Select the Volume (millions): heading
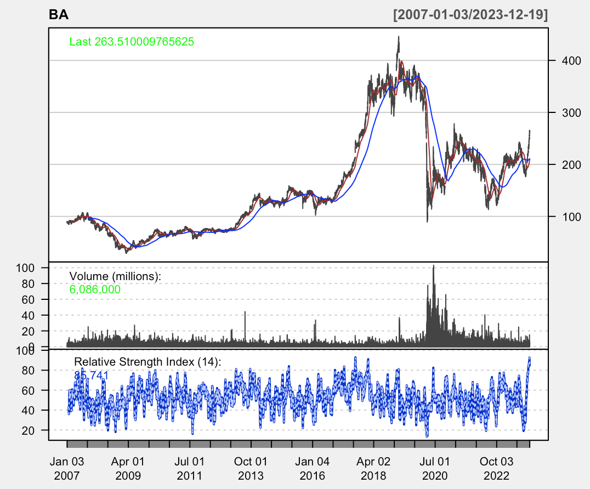 coord(115,276)
